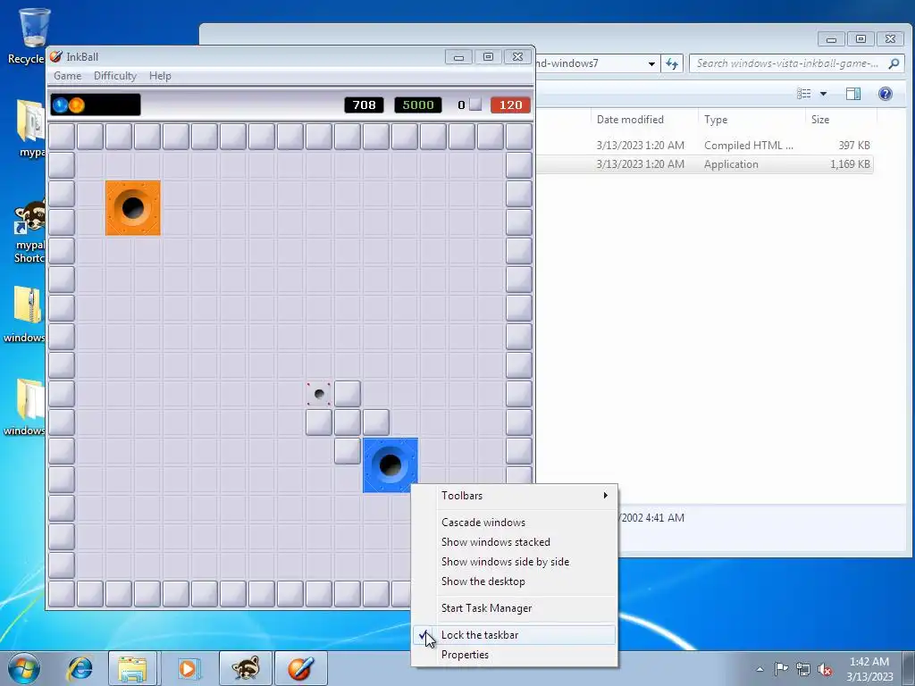
Task: Click the small gray ball on the board
Action: coord(319,394)
